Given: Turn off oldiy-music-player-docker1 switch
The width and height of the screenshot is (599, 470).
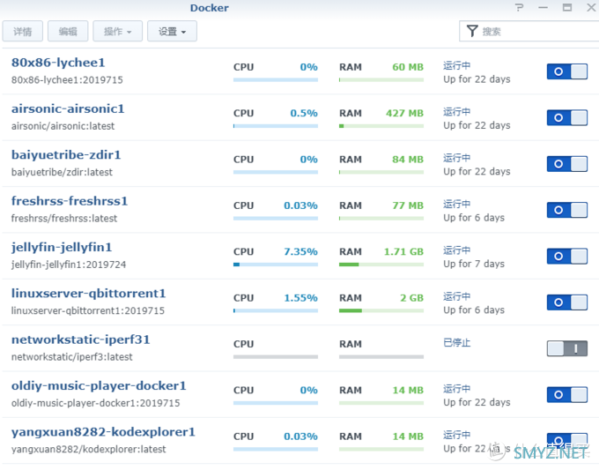Looking at the screenshot, I should pyautogui.click(x=567, y=395).
